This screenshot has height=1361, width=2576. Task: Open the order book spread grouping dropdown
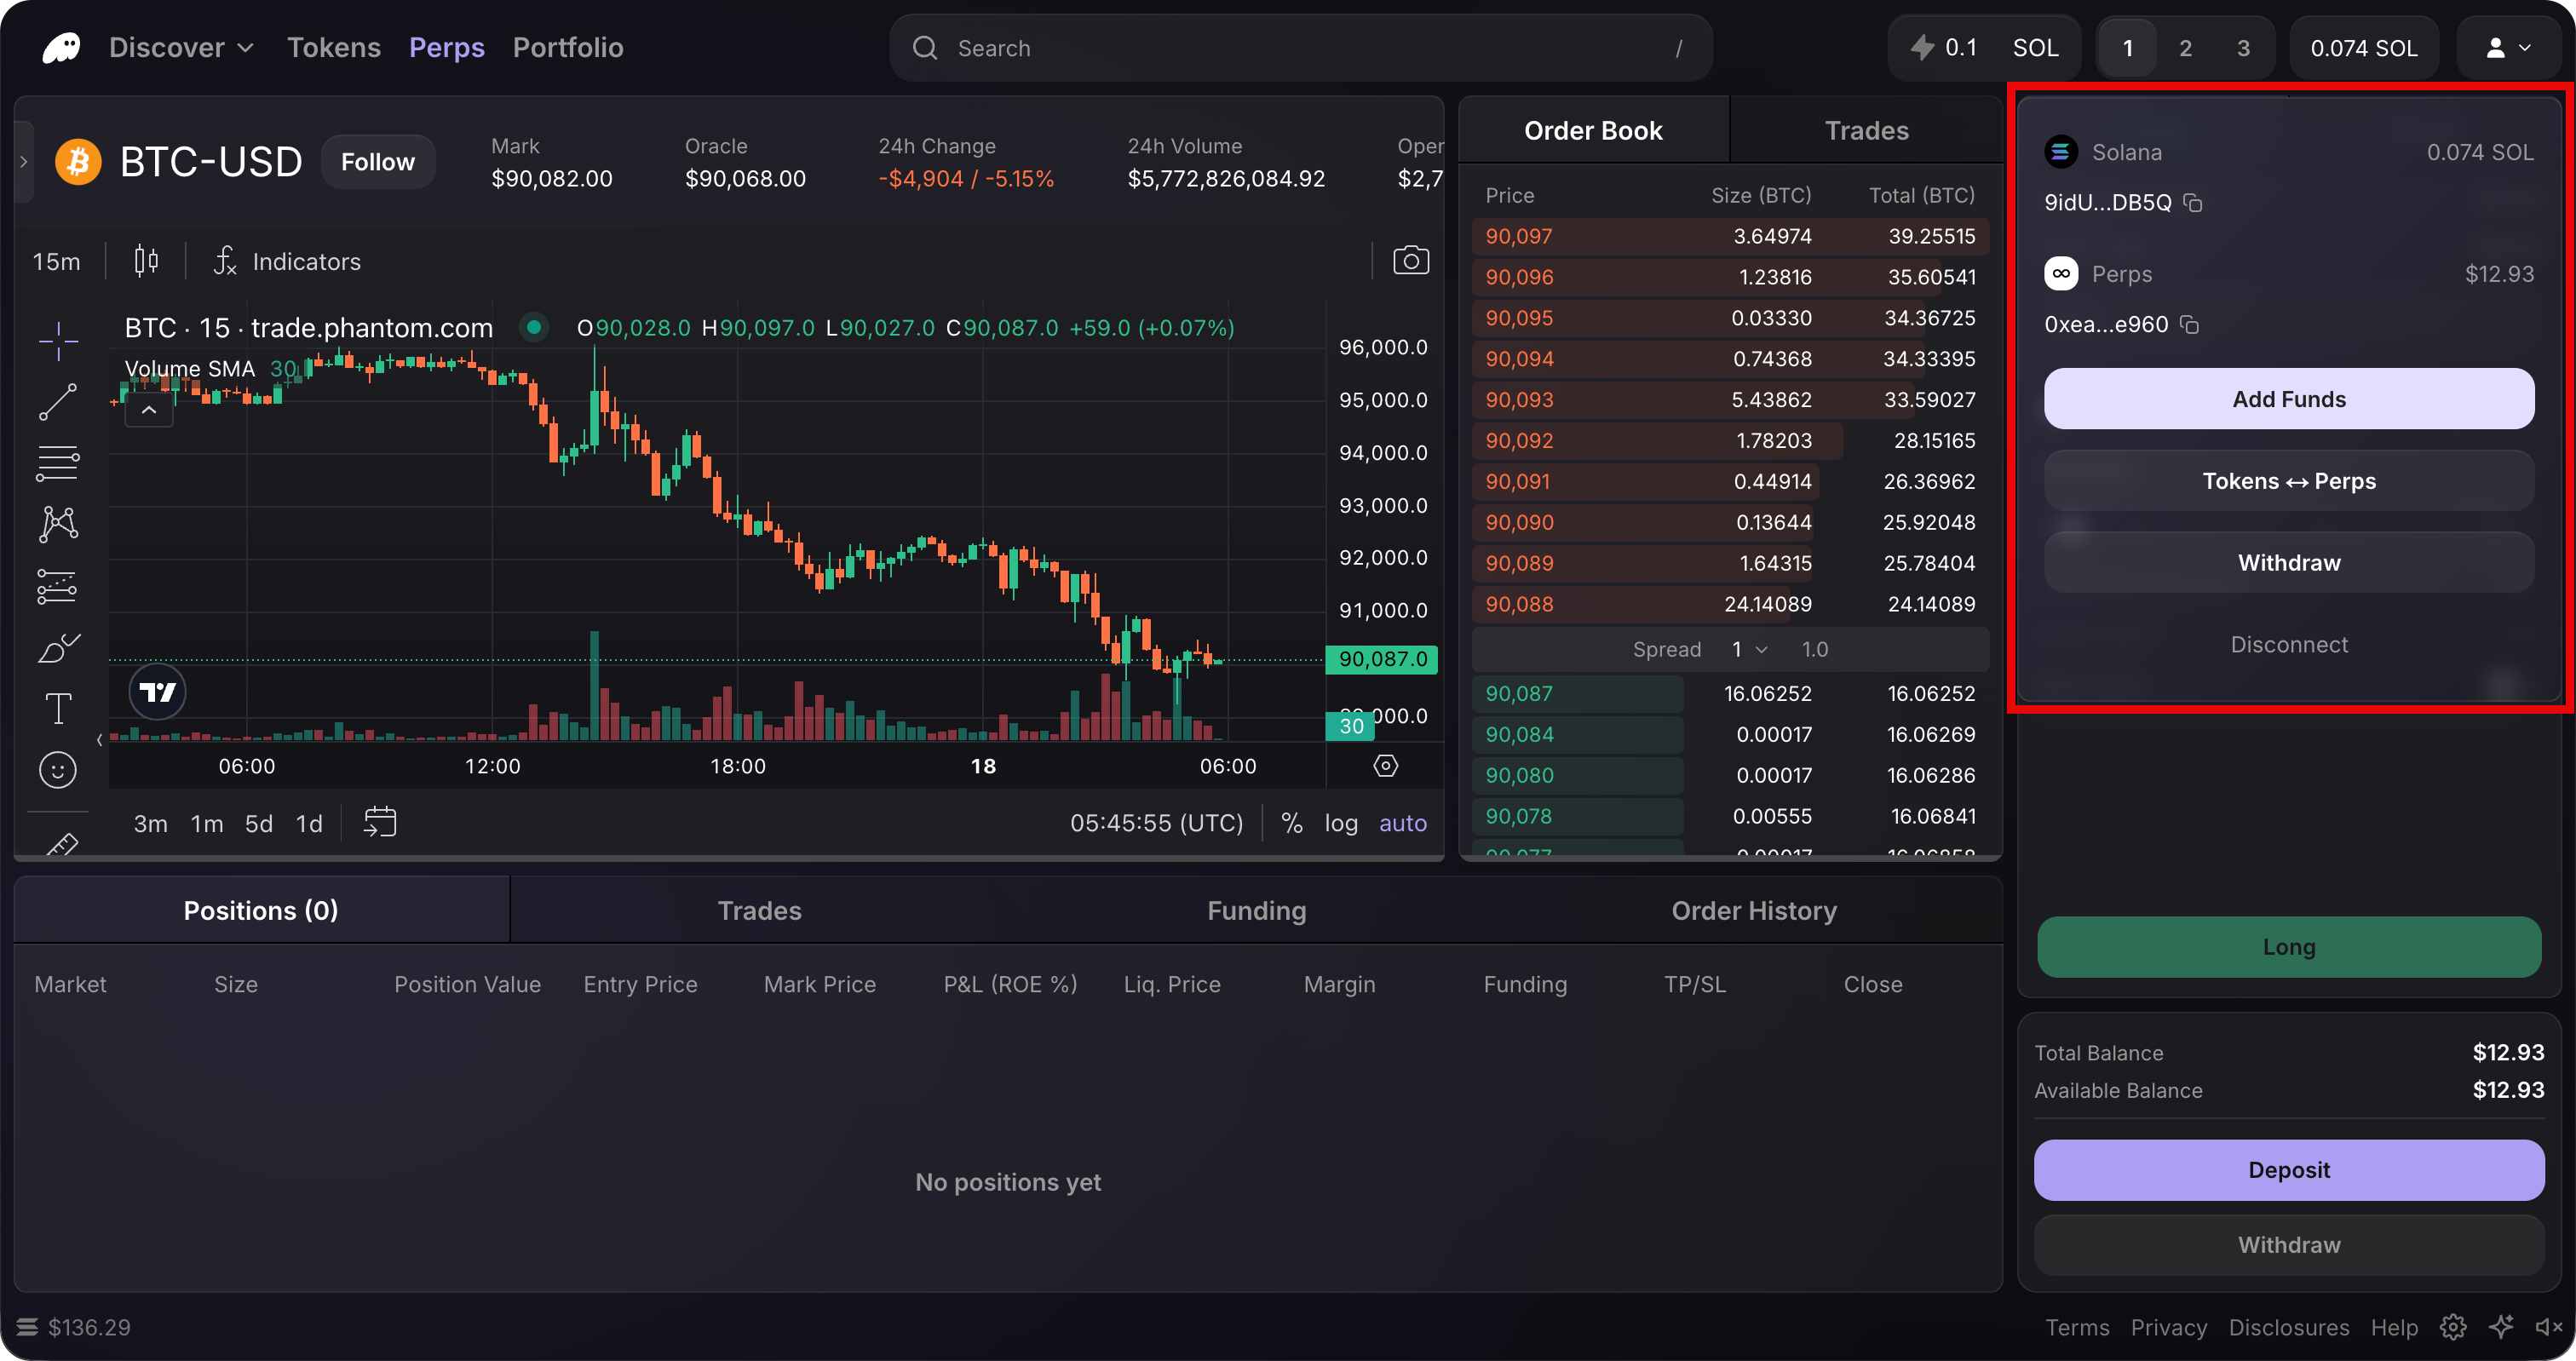(1749, 649)
